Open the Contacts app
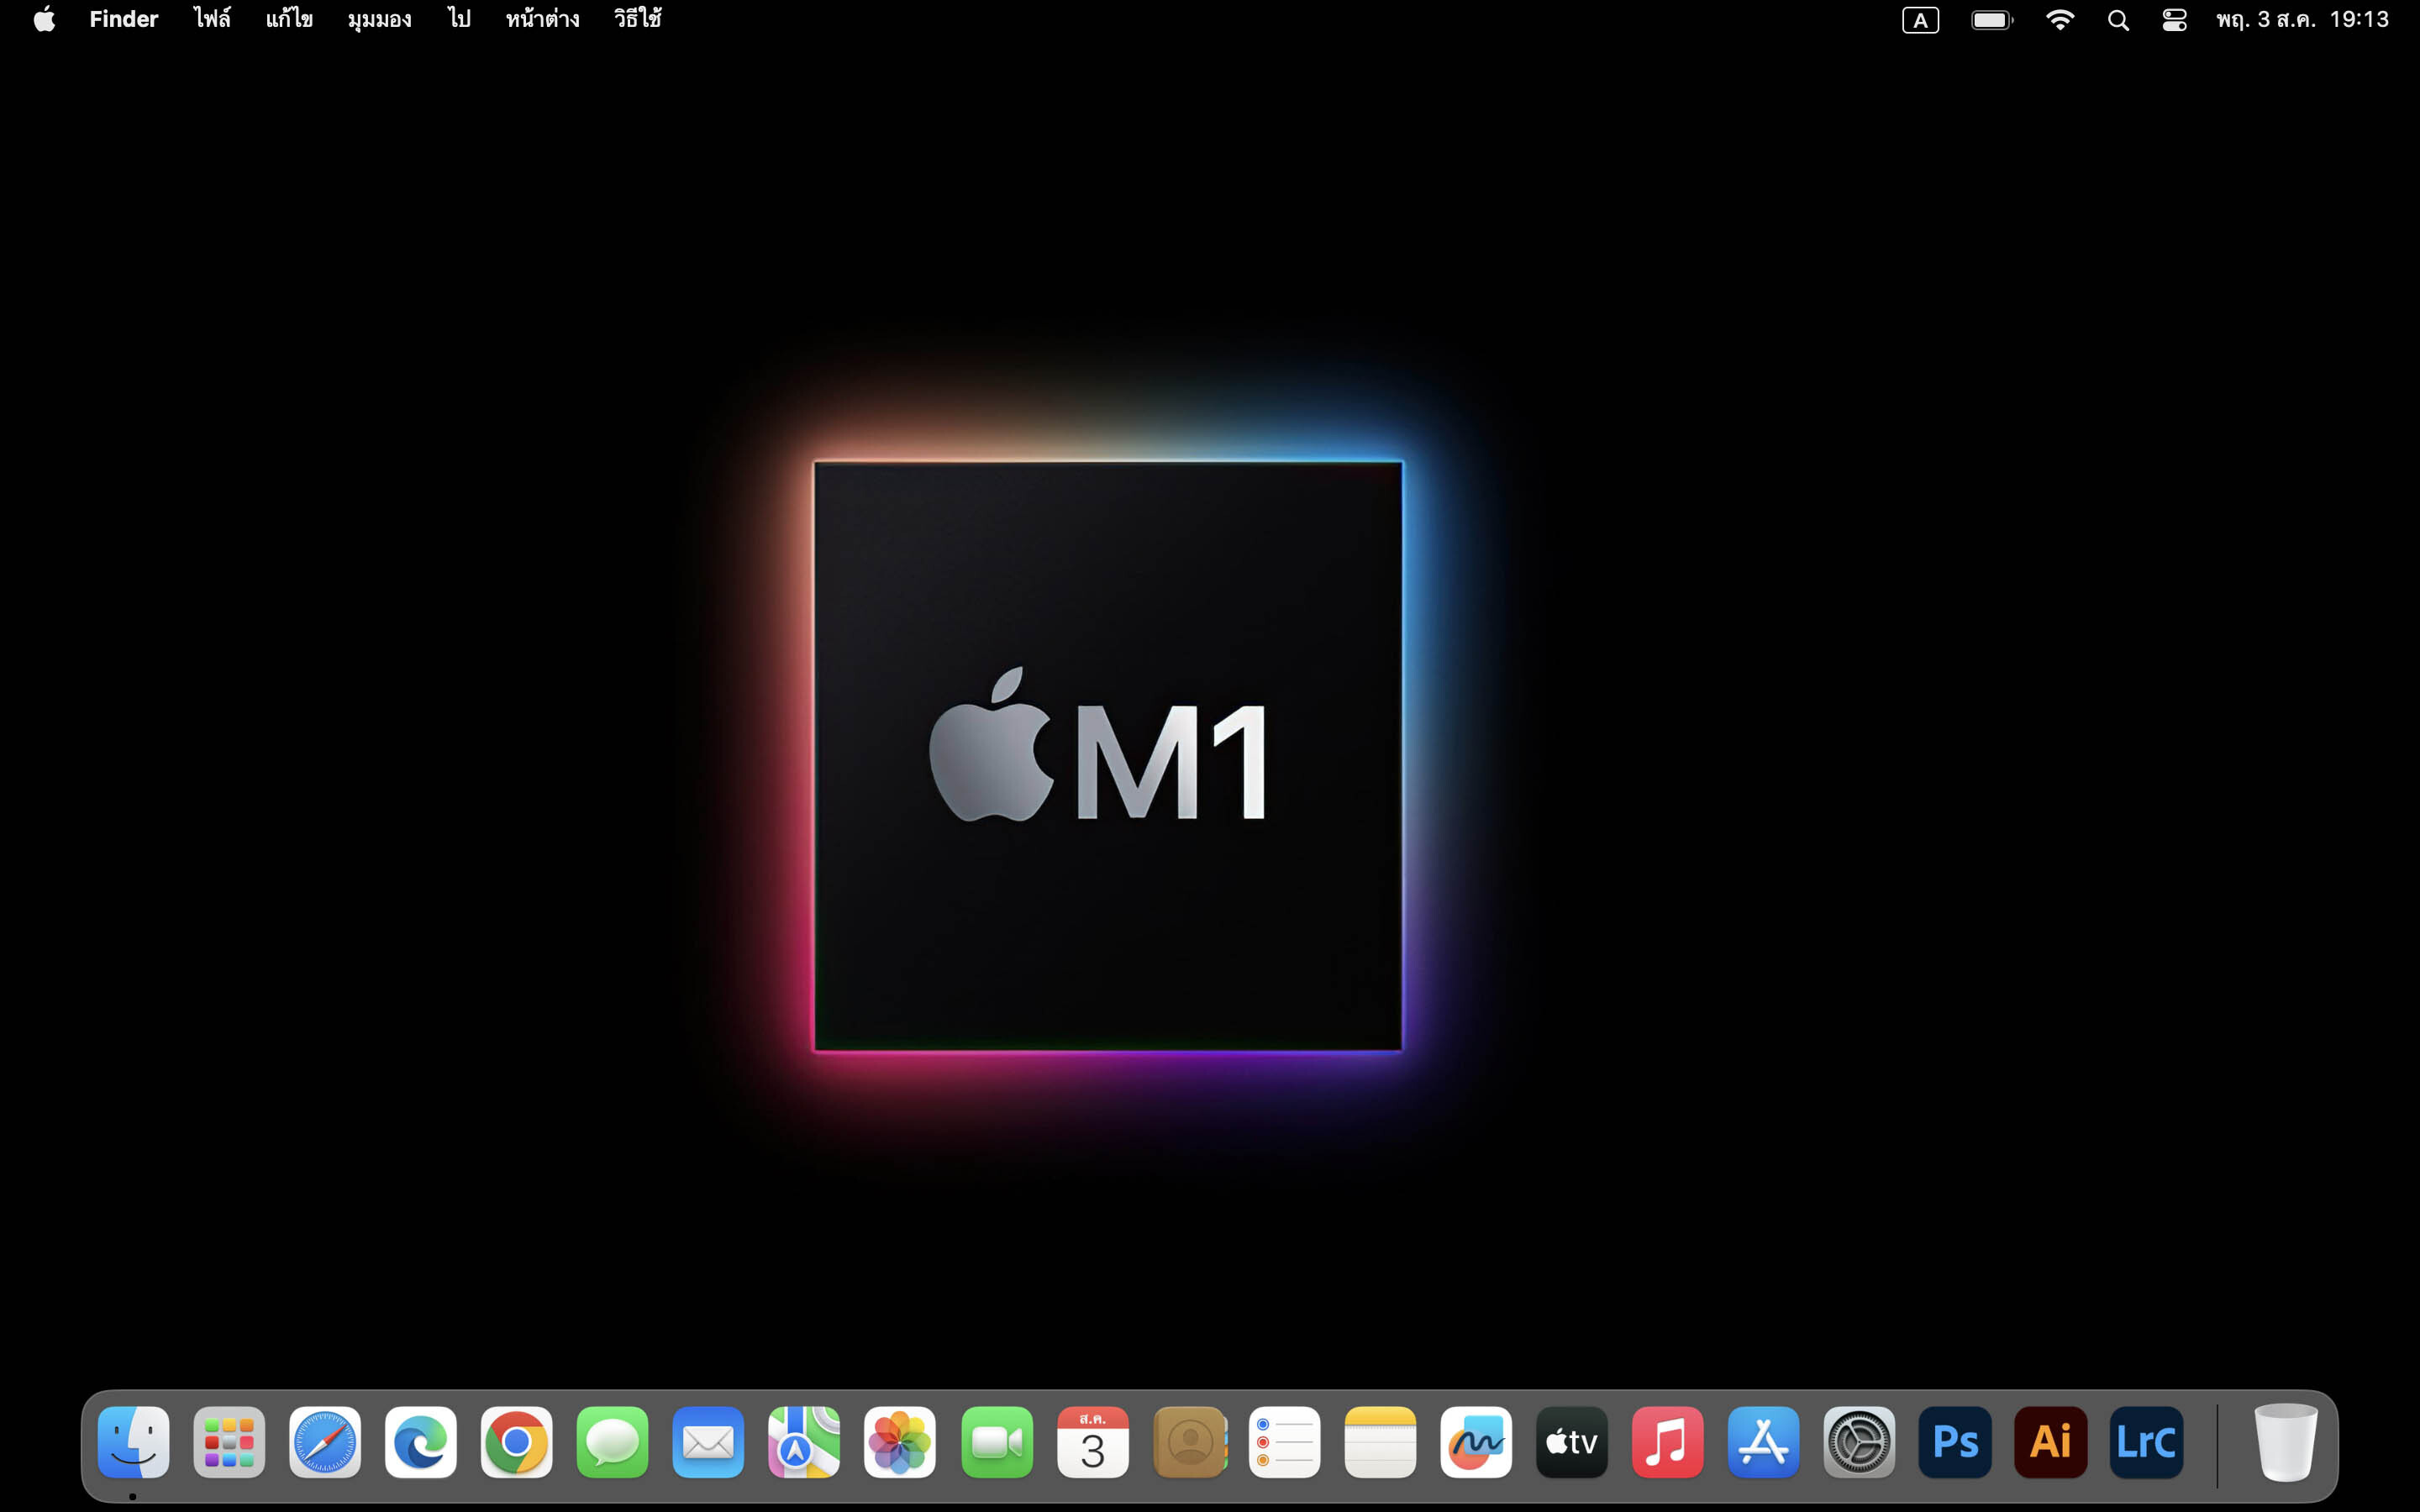The height and width of the screenshot is (1512, 2420). [1190, 1442]
